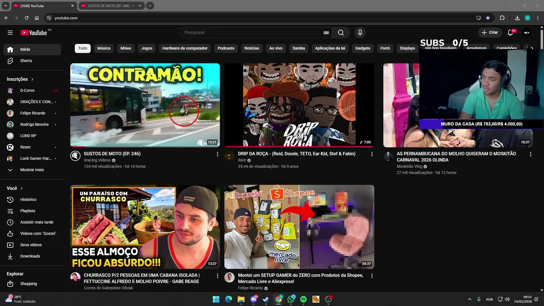Open the Felipe Ricardo subscription
Image resolution: width=544 pixels, height=306 pixels.
tap(32, 113)
